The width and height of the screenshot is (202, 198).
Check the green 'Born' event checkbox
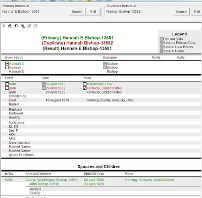7,84
